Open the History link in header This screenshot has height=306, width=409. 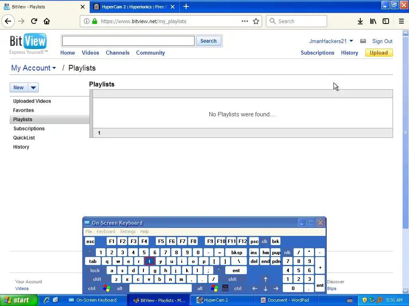[349, 53]
